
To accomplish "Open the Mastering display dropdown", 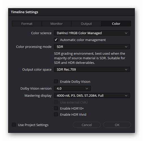I will (92, 96).
